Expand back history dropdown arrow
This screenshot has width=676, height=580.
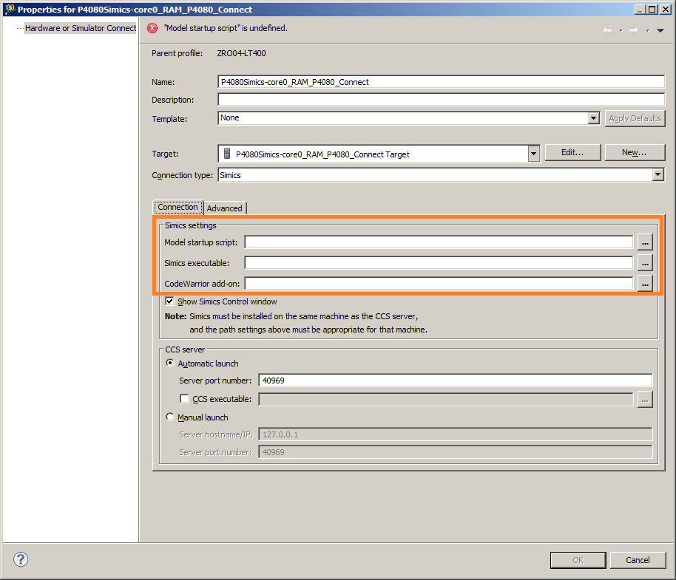[x=621, y=30]
